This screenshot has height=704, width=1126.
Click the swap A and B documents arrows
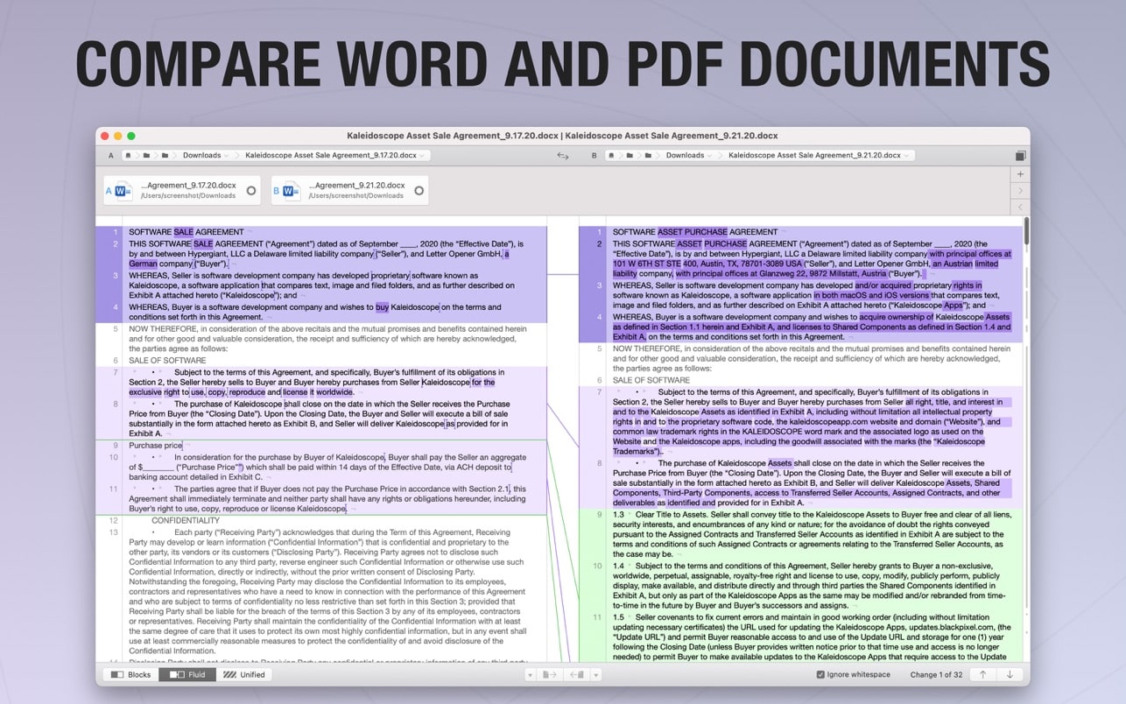[x=563, y=156]
